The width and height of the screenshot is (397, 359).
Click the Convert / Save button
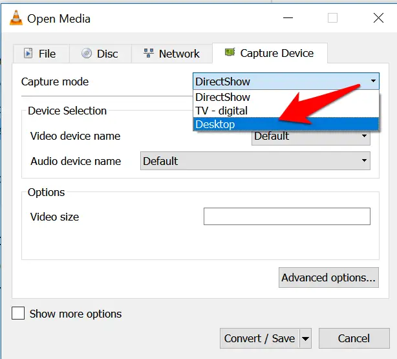[x=259, y=338]
